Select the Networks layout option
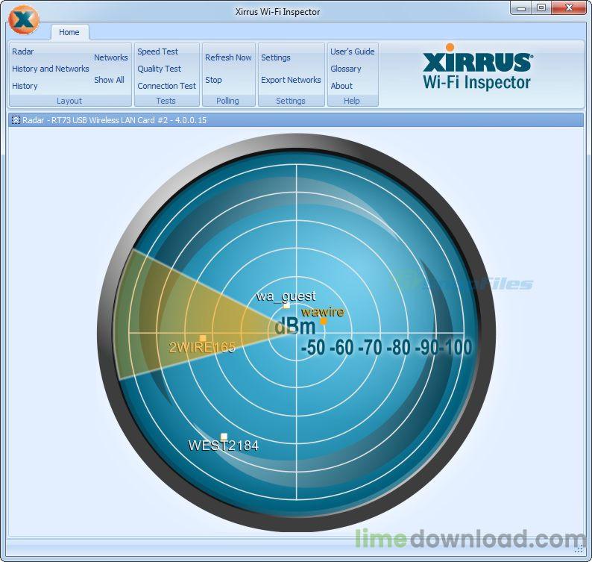 [110, 57]
